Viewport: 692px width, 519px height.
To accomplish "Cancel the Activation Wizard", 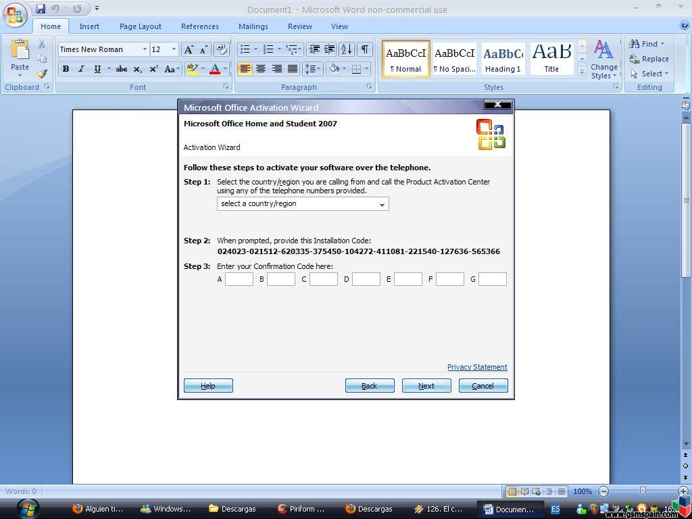I will point(483,386).
